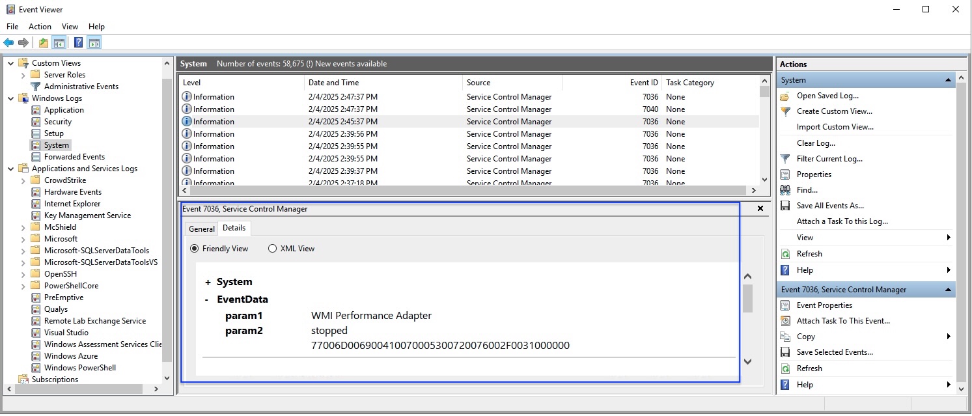
Task: Click Refresh icon under System actions
Action: click(x=785, y=254)
